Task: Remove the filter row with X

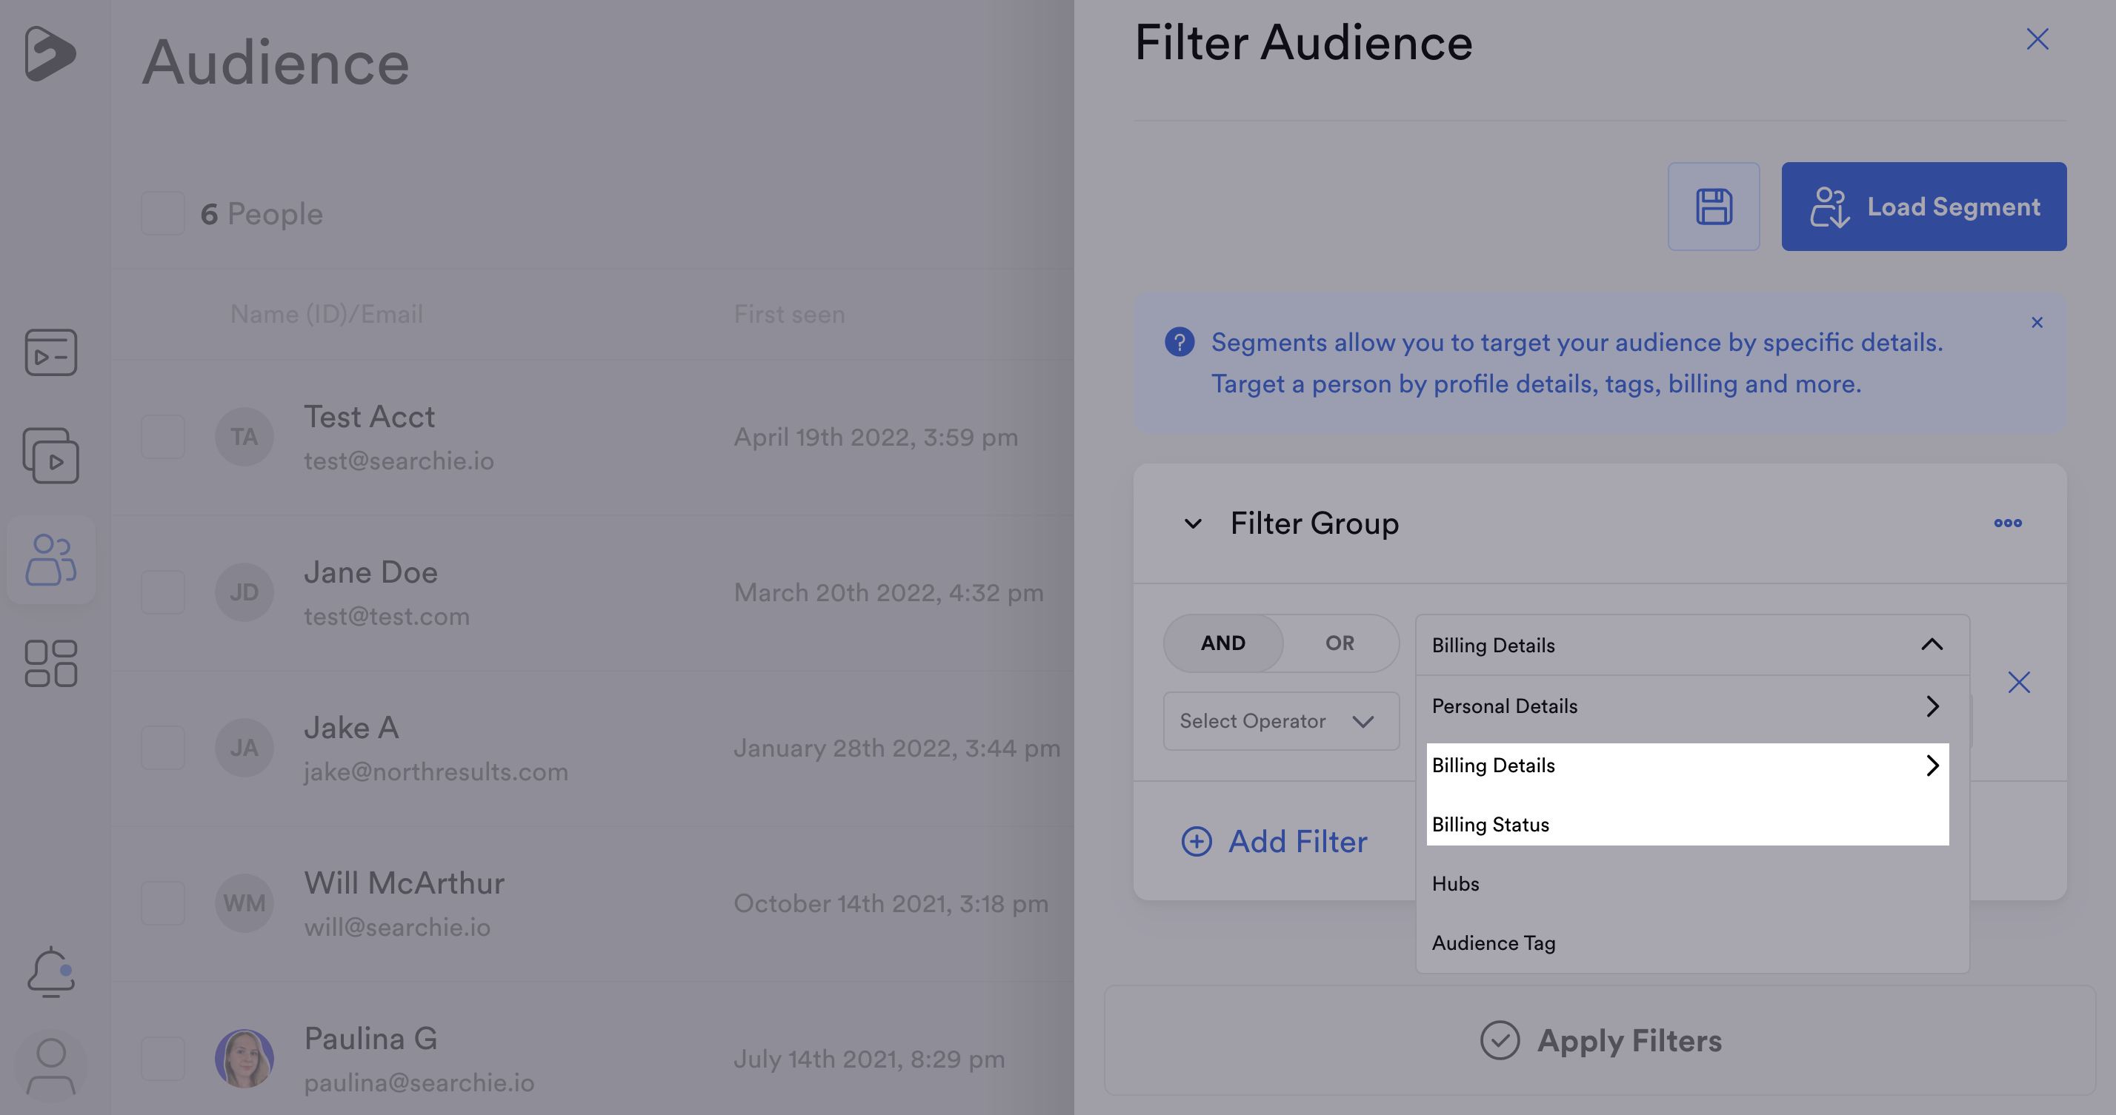Action: pyautogui.click(x=2019, y=683)
